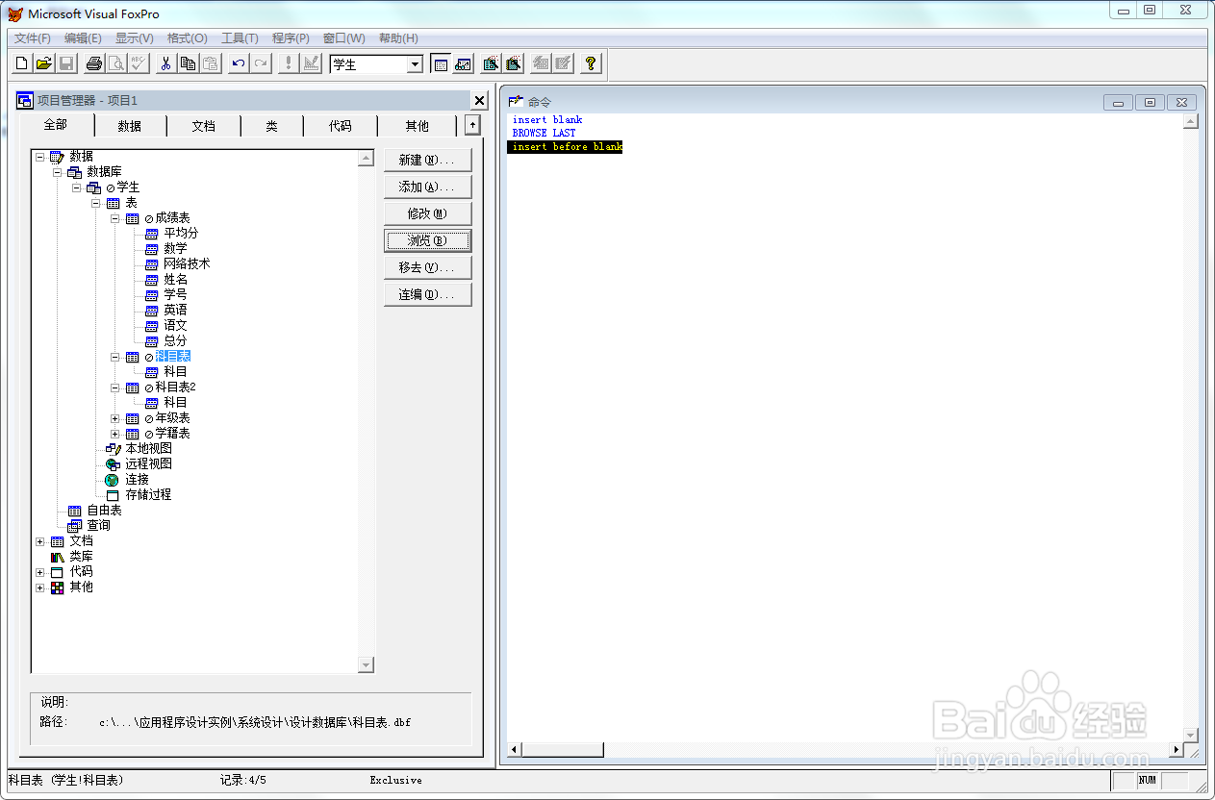Image resolution: width=1215 pixels, height=800 pixels.
Task: Select the 总分 field
Action: [x=175, y=340]
